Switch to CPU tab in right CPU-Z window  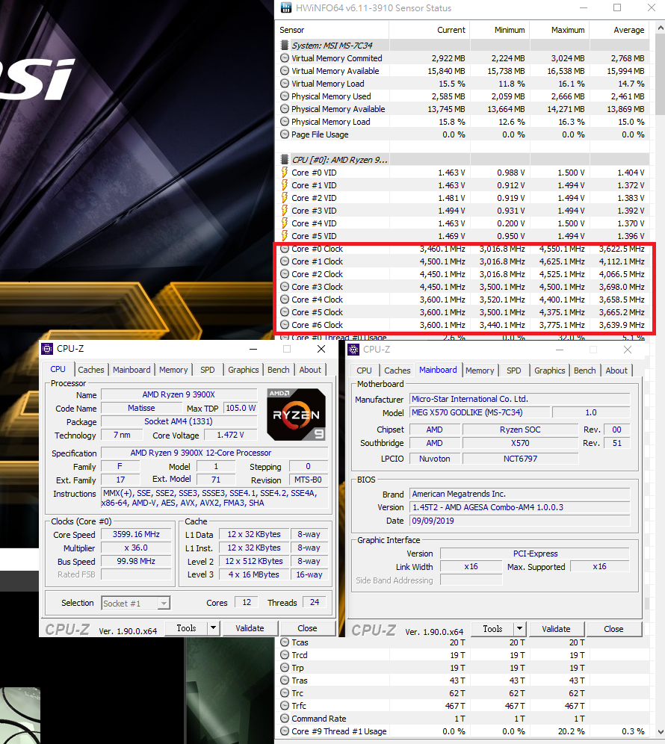pos(364,371)
